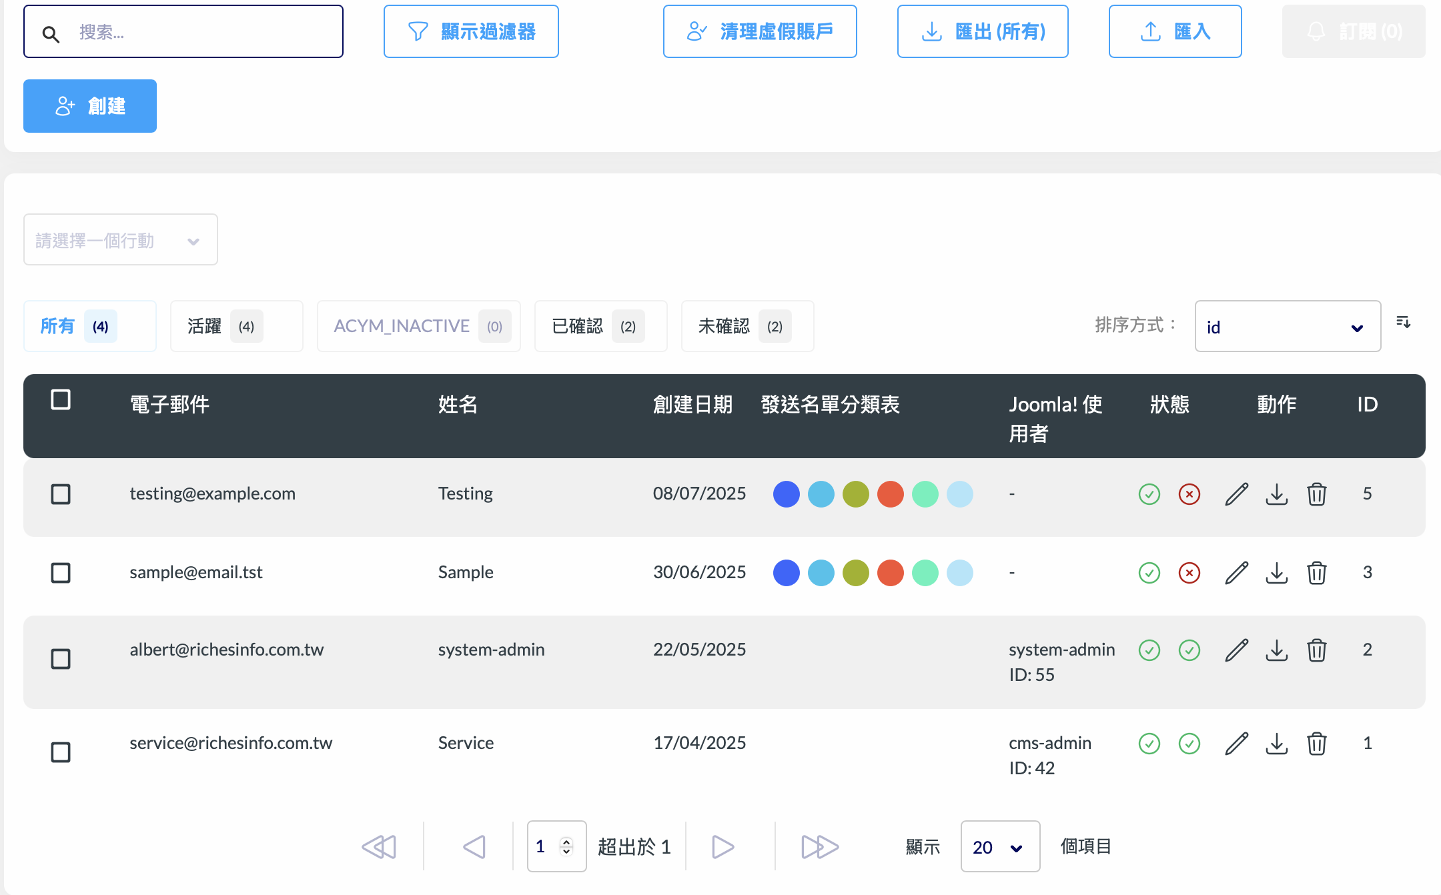The width and height of the screenshot is (1441, 895).
Task: Select the checkbox for testing@example.com row
Action: click(61, 494)
